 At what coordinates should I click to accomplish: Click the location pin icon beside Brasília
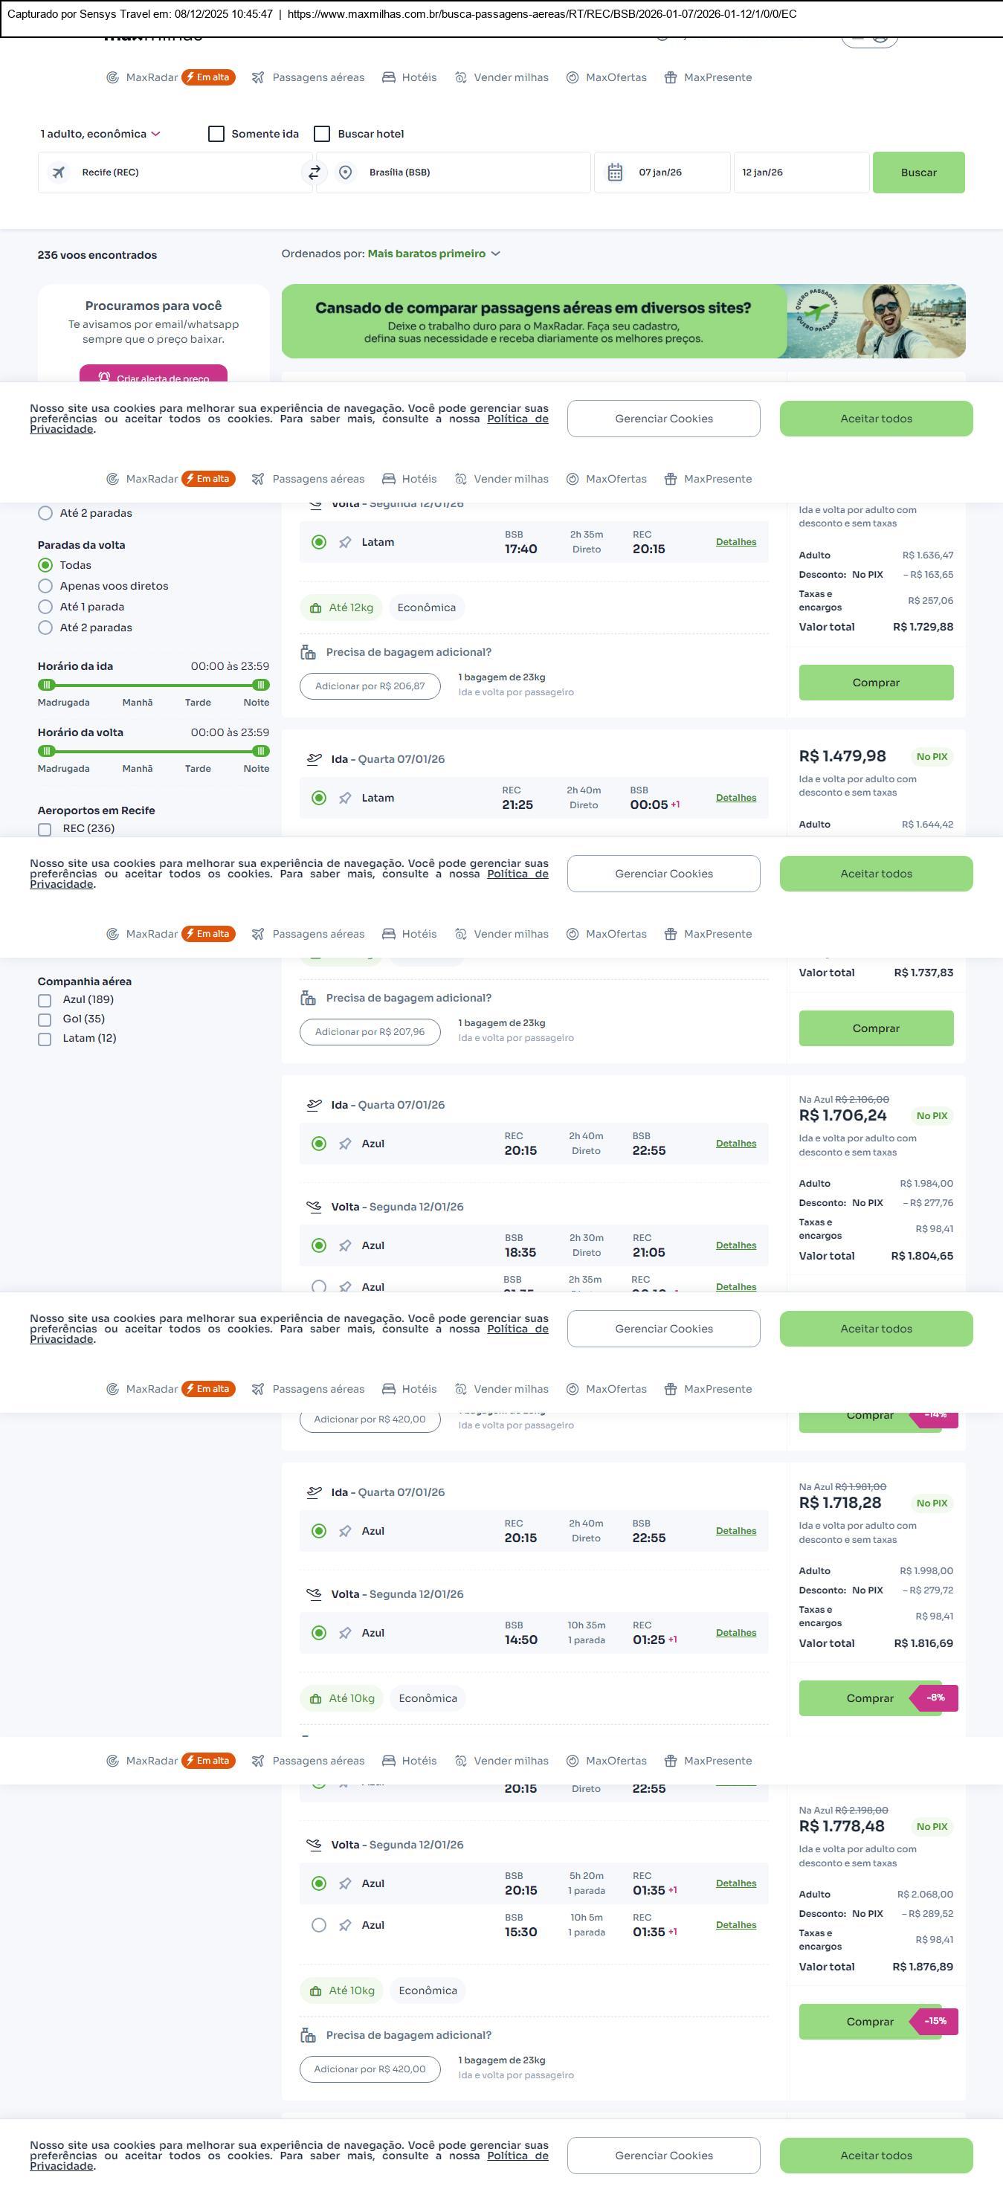tap(346, 173)
